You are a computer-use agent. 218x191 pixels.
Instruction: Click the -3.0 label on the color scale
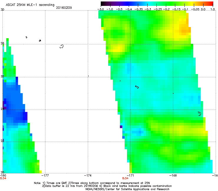(x=100, y=9)
